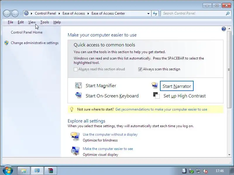Click the scrollbar up arrow

tap(229, 29)
